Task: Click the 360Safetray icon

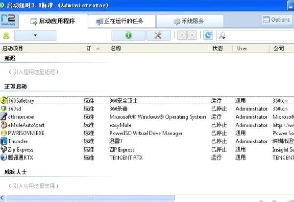Action: (4, 100)
